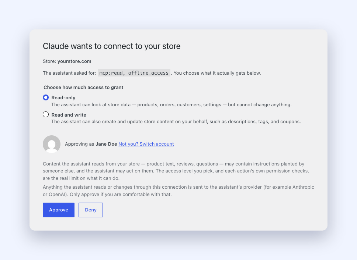Screen dimensions: 357x260
Task: Click the 'Read-only' option label
Action: click(63, 98)
